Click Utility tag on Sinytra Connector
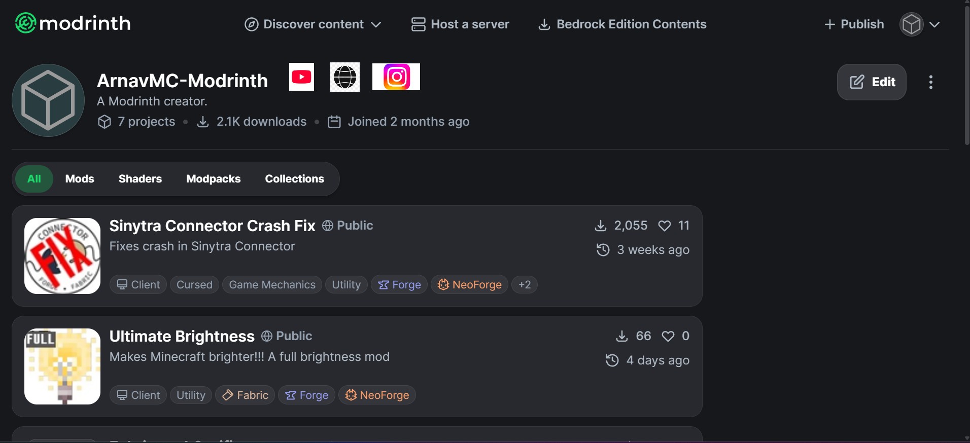Image resolution: width=970 pixels, height=443 pixels. pyautogui.click(x=347, y=285)
